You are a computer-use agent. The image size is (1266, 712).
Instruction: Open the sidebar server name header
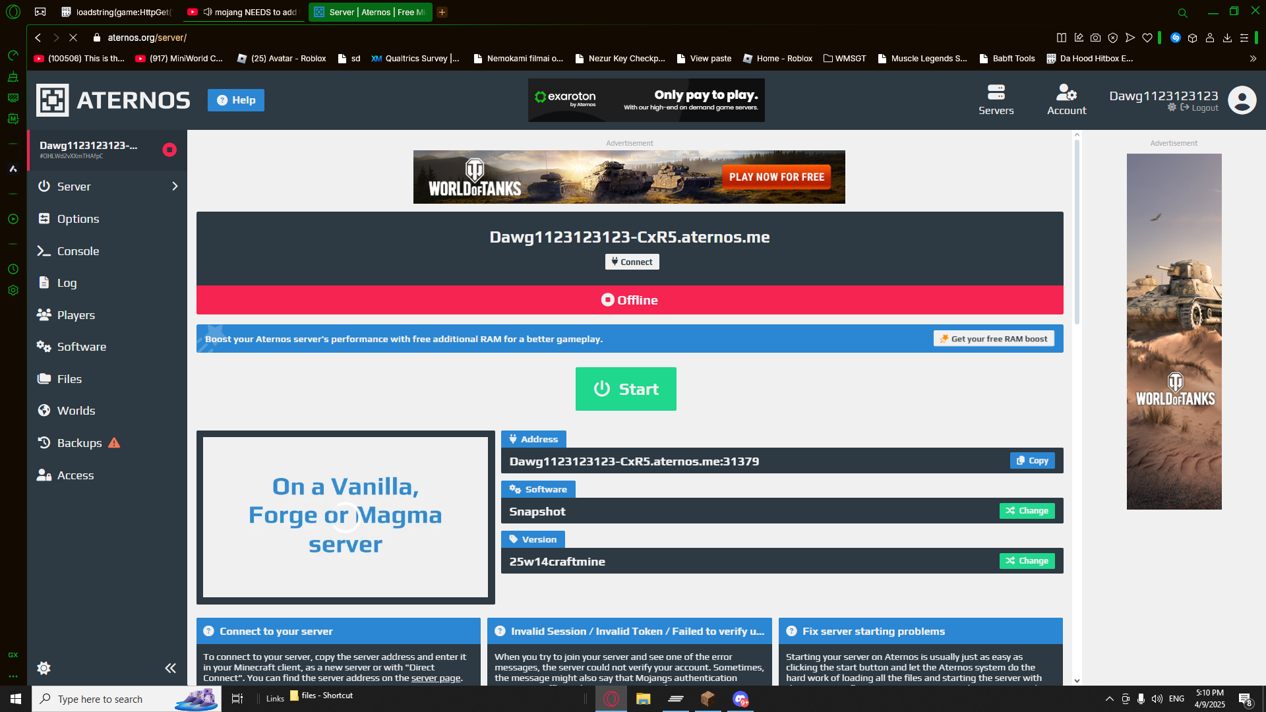pyautogui.click(x=107, y=150)
